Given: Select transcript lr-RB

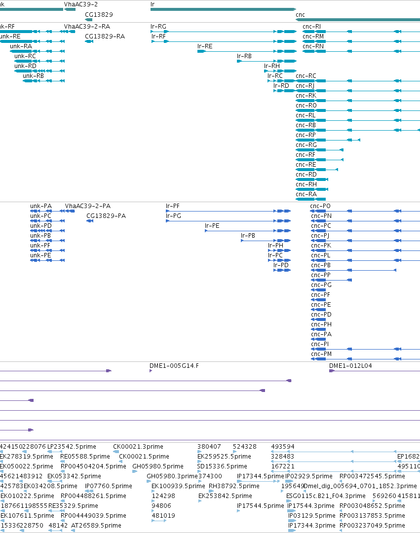Looking at the screenshot, I should [244, 56].
